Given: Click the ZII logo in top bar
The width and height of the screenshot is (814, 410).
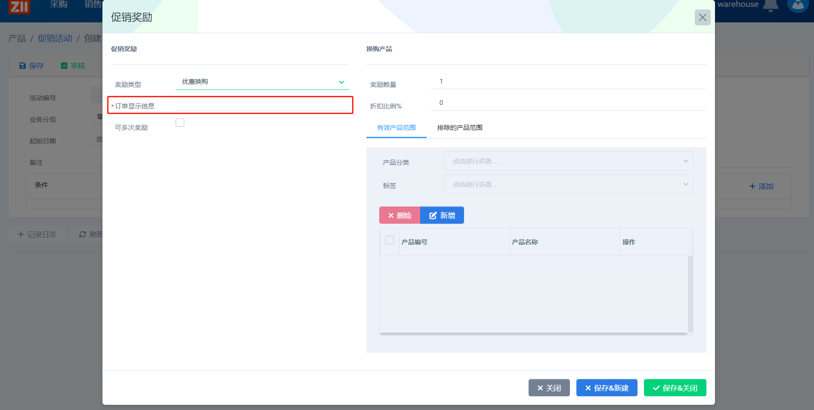Looking at the screenshot, I should pyautogui.click(x=19, y=6).
